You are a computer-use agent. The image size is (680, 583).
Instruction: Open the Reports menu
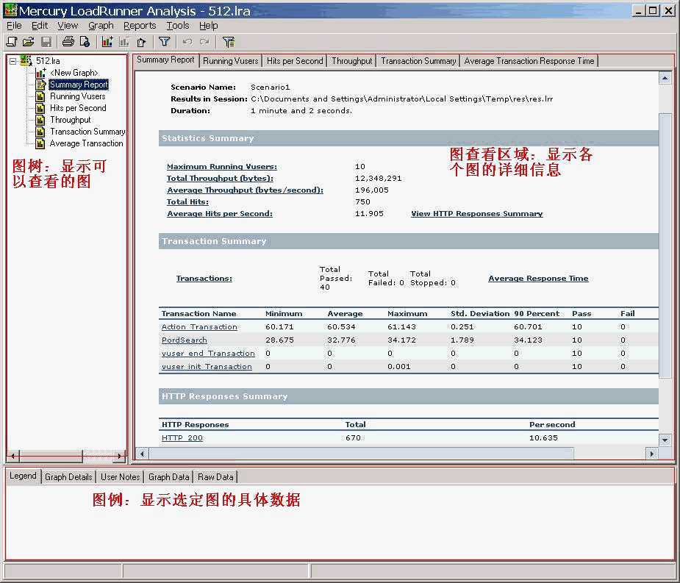point(140,25)
